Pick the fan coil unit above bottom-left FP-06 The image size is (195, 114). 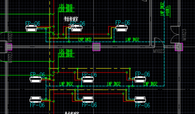[36, 99]
